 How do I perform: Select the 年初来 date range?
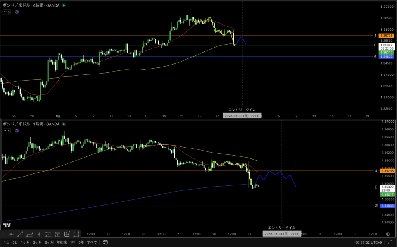62,242
